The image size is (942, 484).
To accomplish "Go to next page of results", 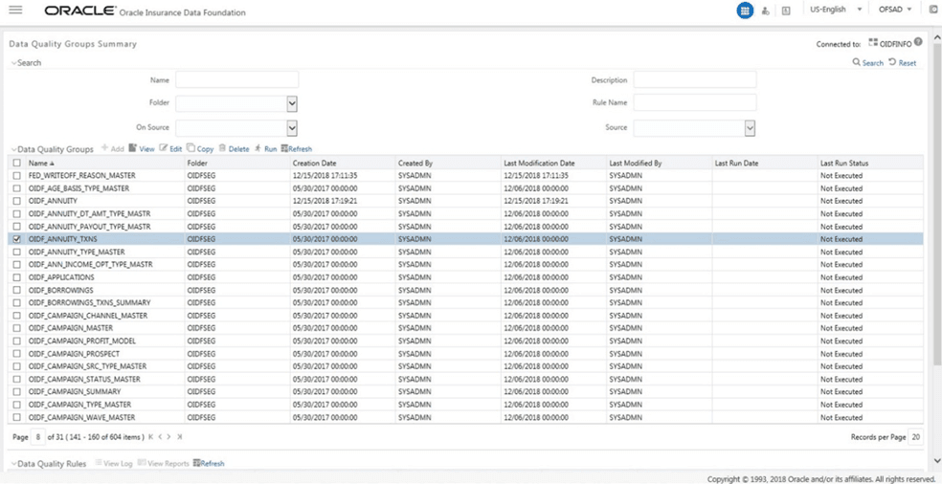I will coord(169,437).
